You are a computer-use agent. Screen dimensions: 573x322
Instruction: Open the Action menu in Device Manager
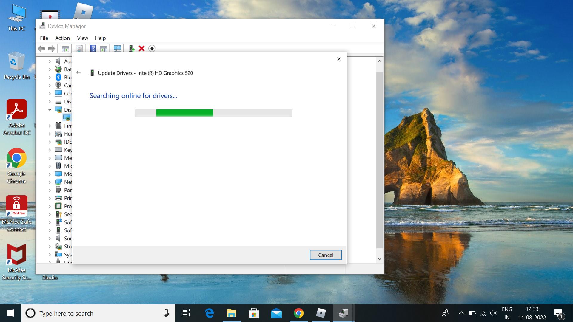[x=62, y=38]
